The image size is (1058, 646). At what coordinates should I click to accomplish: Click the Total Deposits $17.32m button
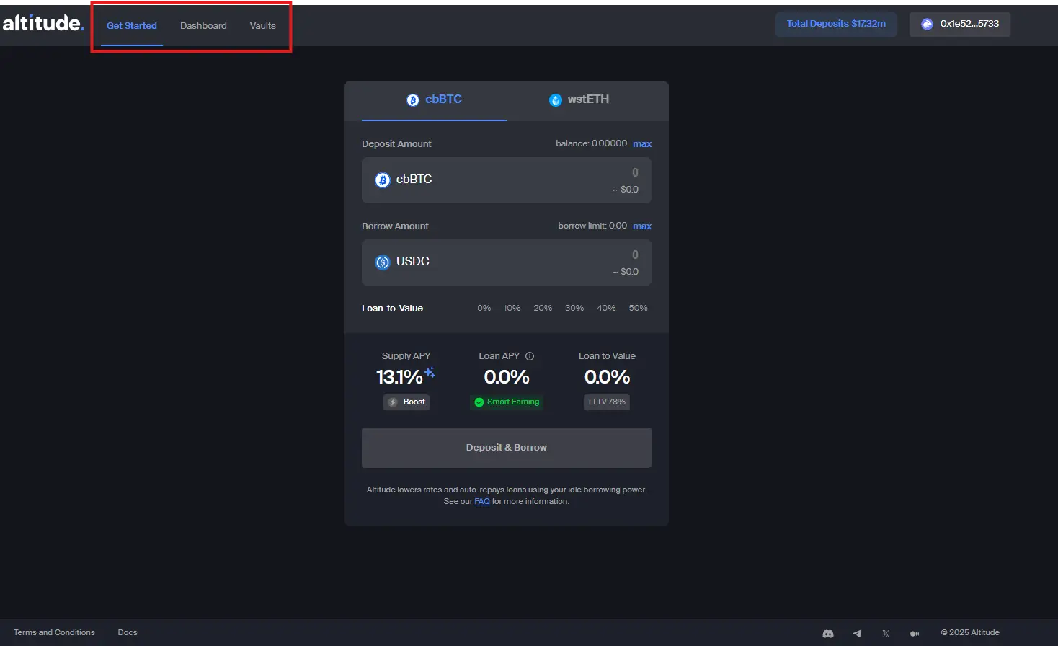(836, 24)
